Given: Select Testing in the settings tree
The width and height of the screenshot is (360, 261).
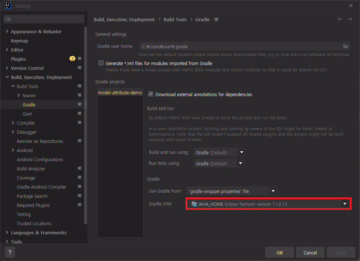Looking at the screenshot, I should (24, 215).
